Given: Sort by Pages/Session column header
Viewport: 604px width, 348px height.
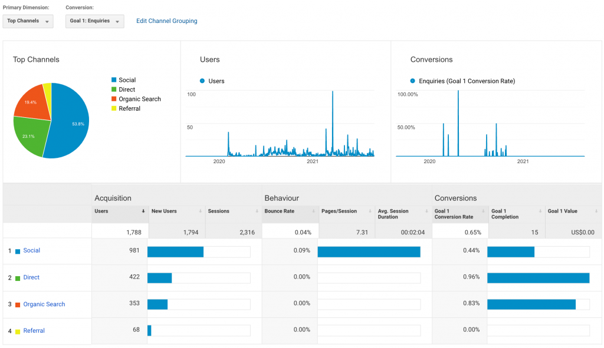Looking at the screenshot, I should (339, 211).
